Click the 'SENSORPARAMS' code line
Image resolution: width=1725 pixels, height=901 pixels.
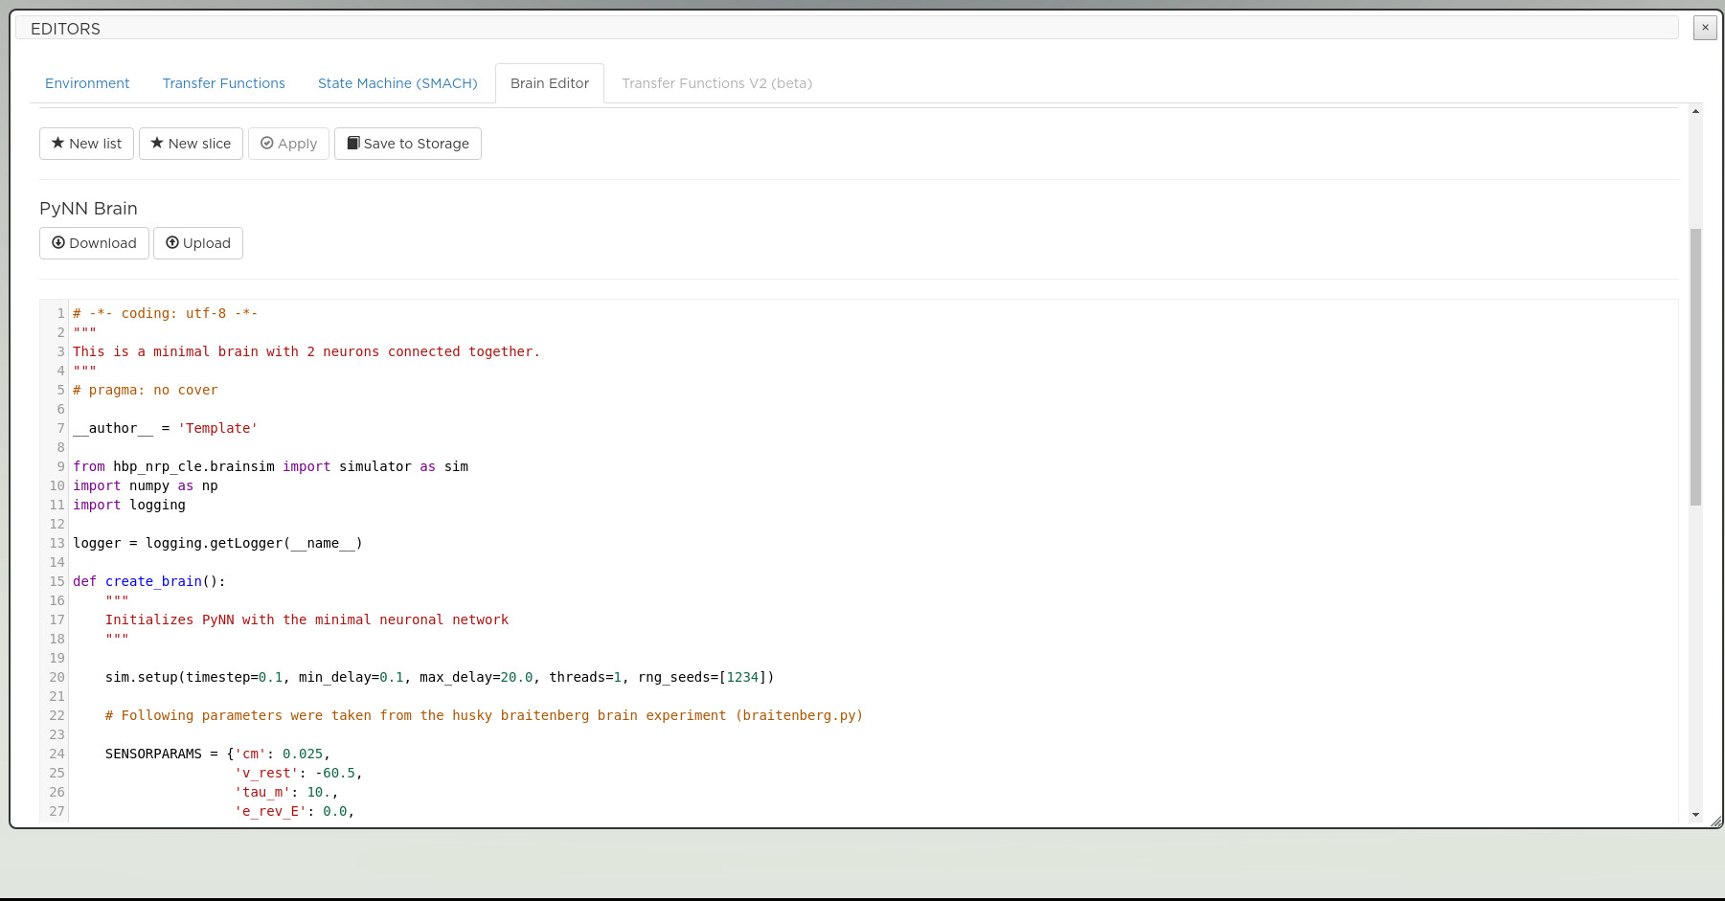click(217, 754)
